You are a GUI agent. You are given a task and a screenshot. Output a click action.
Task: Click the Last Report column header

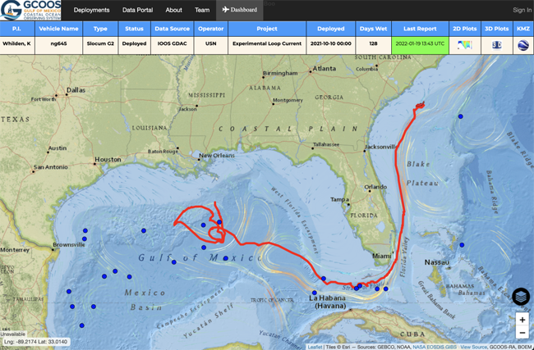tap(420, 29)
